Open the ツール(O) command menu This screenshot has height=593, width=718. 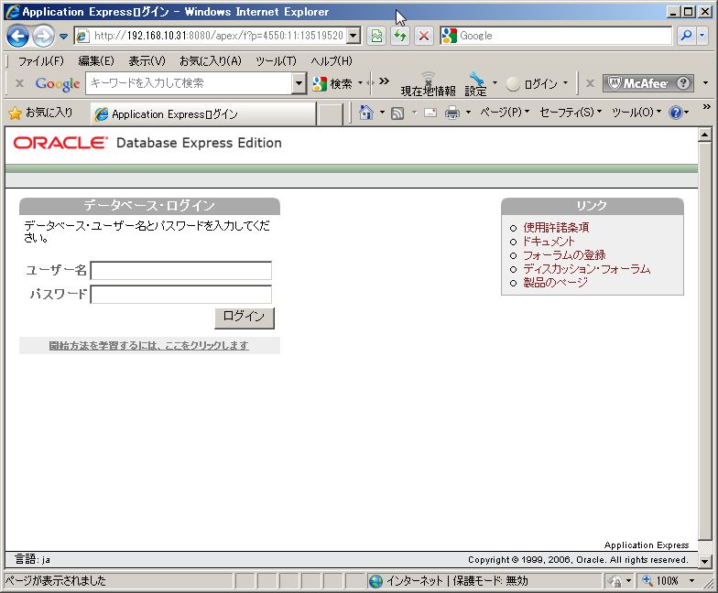pos(636,112)
